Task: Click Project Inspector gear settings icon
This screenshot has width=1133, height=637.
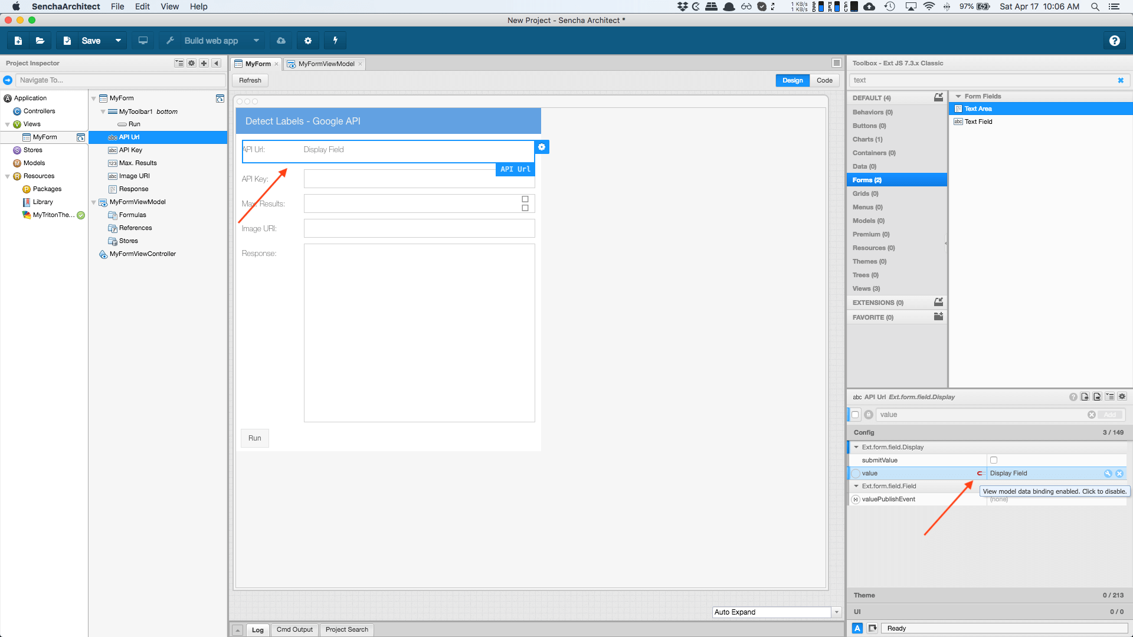Action: click(191, 63)
